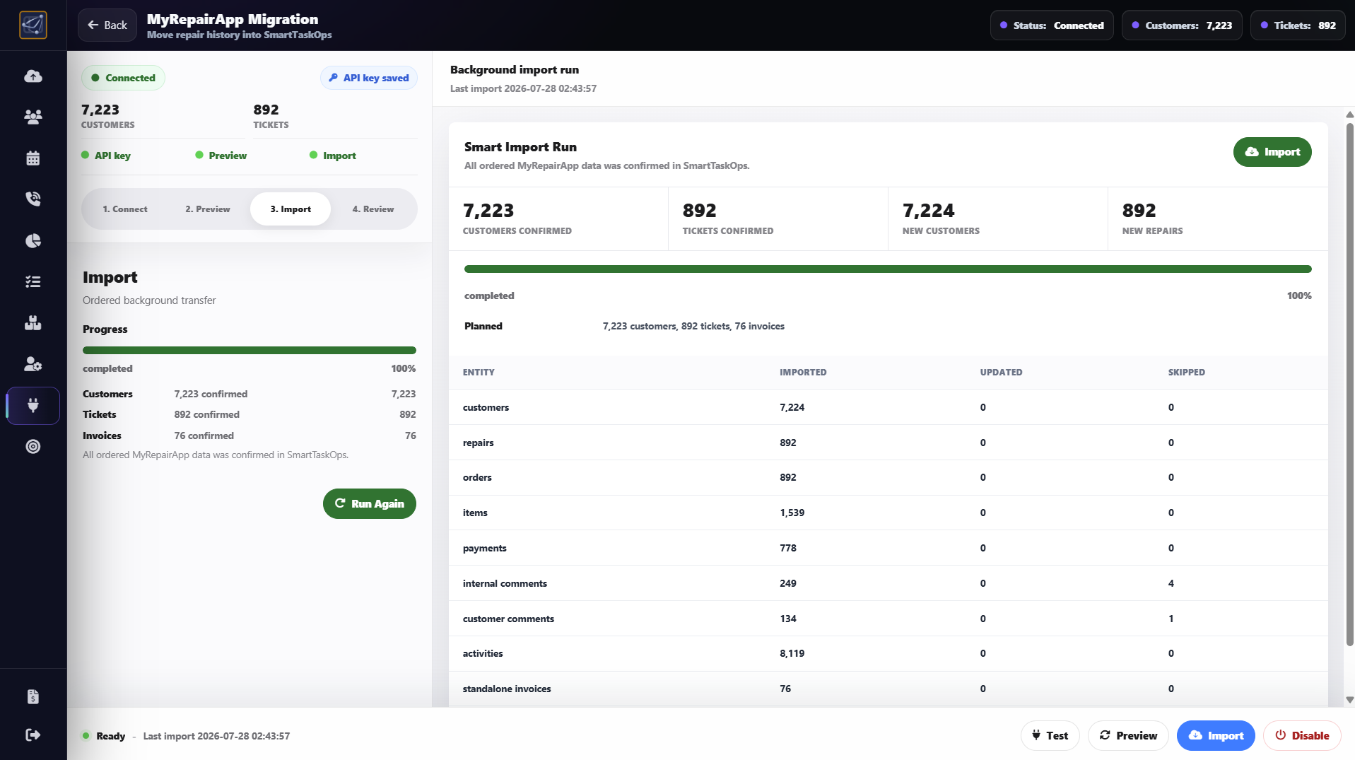This screenshot has height=760, width=1355.
Task: Switch to the 2. Preview step
Action: [208, 209]
